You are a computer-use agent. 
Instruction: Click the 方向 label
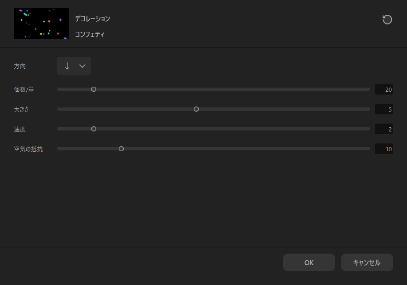[20, 66]
